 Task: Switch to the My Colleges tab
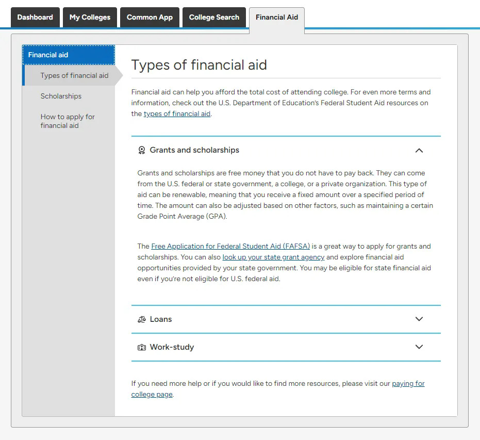click(90, 18)
